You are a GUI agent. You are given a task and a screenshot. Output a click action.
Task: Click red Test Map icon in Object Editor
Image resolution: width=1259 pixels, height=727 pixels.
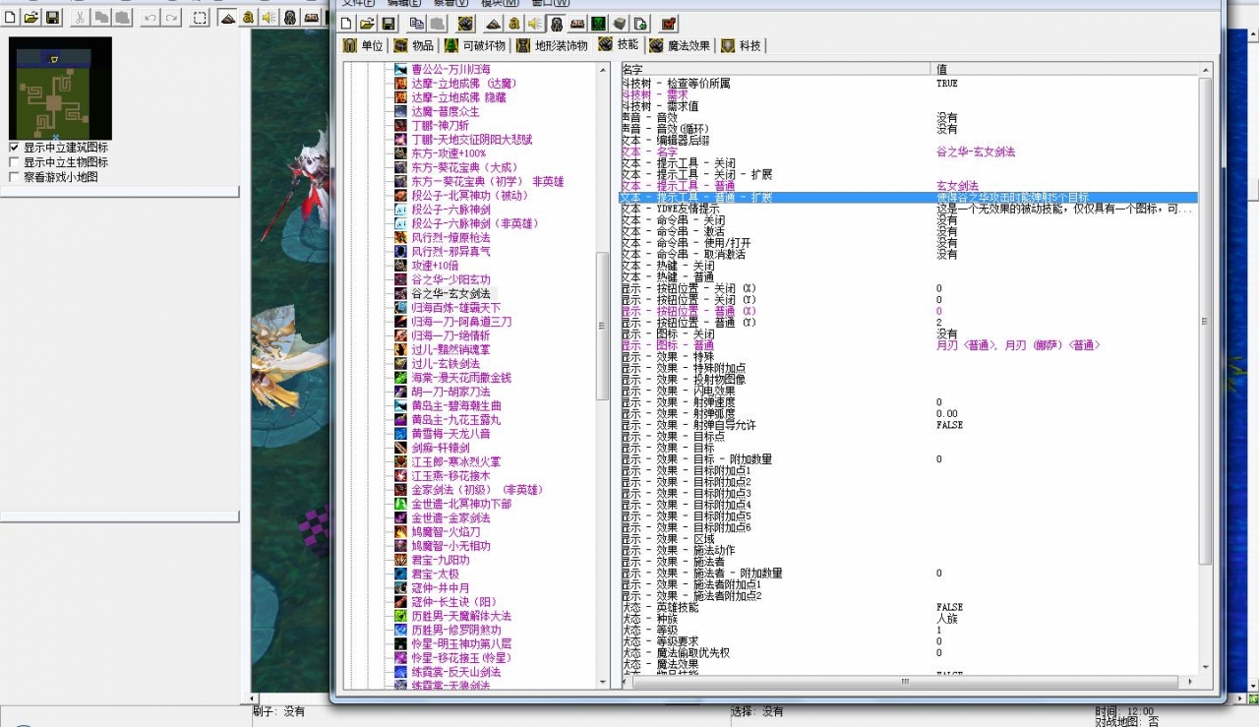669,23
